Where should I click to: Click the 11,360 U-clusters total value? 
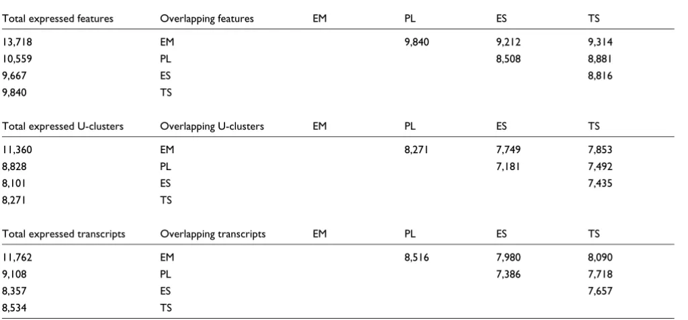pyautogui.click(x=17, y=150)
